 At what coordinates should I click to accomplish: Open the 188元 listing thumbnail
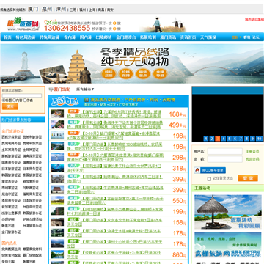click(57, 114)
